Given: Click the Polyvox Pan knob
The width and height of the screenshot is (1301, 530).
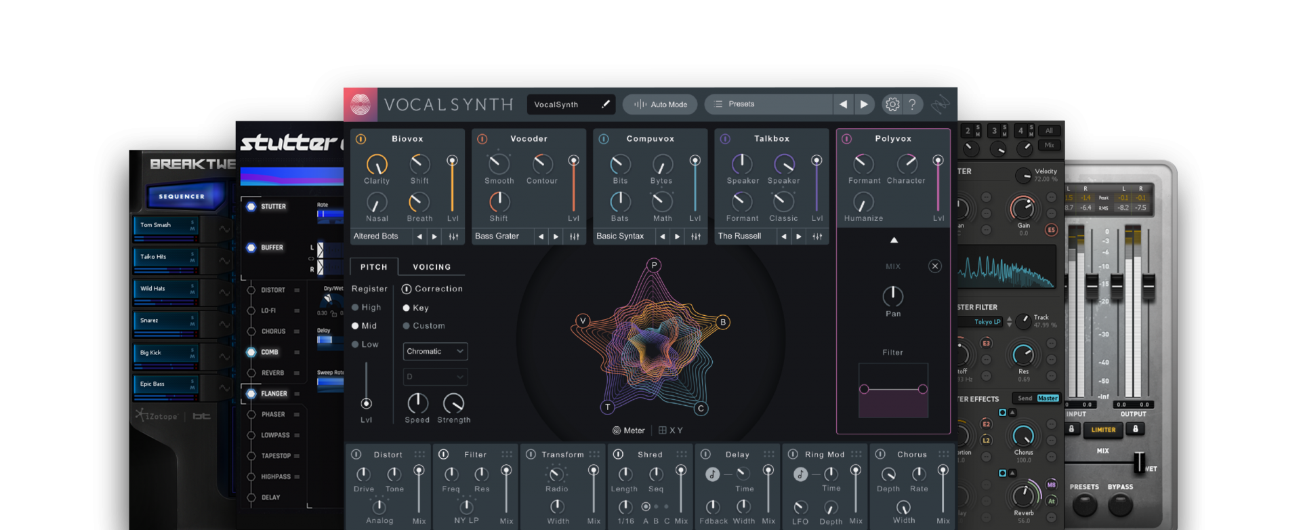Looking at the screenshot, I should coord(892,296).
